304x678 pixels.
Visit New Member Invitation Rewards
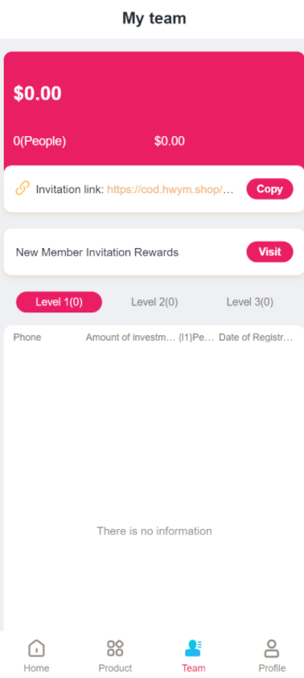(x=269, y=252)
